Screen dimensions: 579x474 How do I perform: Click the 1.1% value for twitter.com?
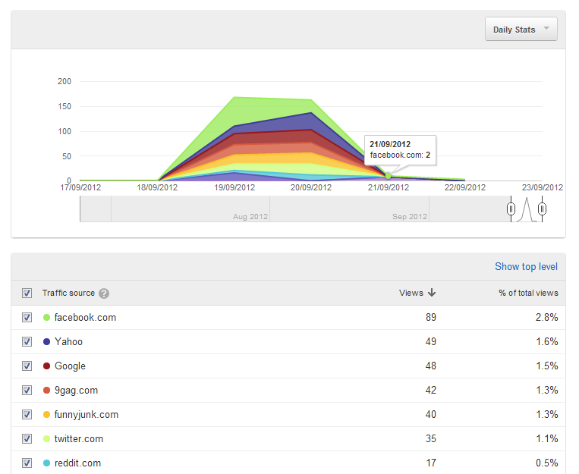pos(547,439)
